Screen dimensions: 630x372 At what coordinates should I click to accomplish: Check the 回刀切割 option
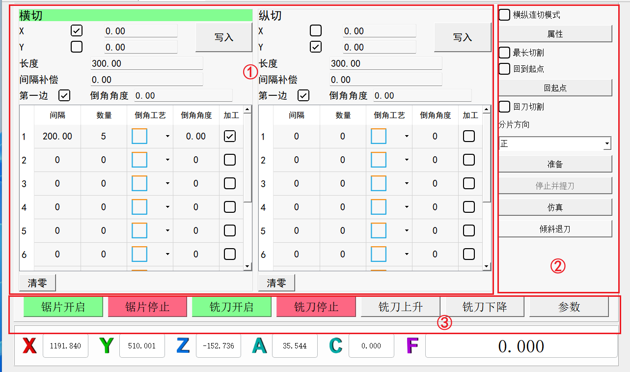coord(504,107)
